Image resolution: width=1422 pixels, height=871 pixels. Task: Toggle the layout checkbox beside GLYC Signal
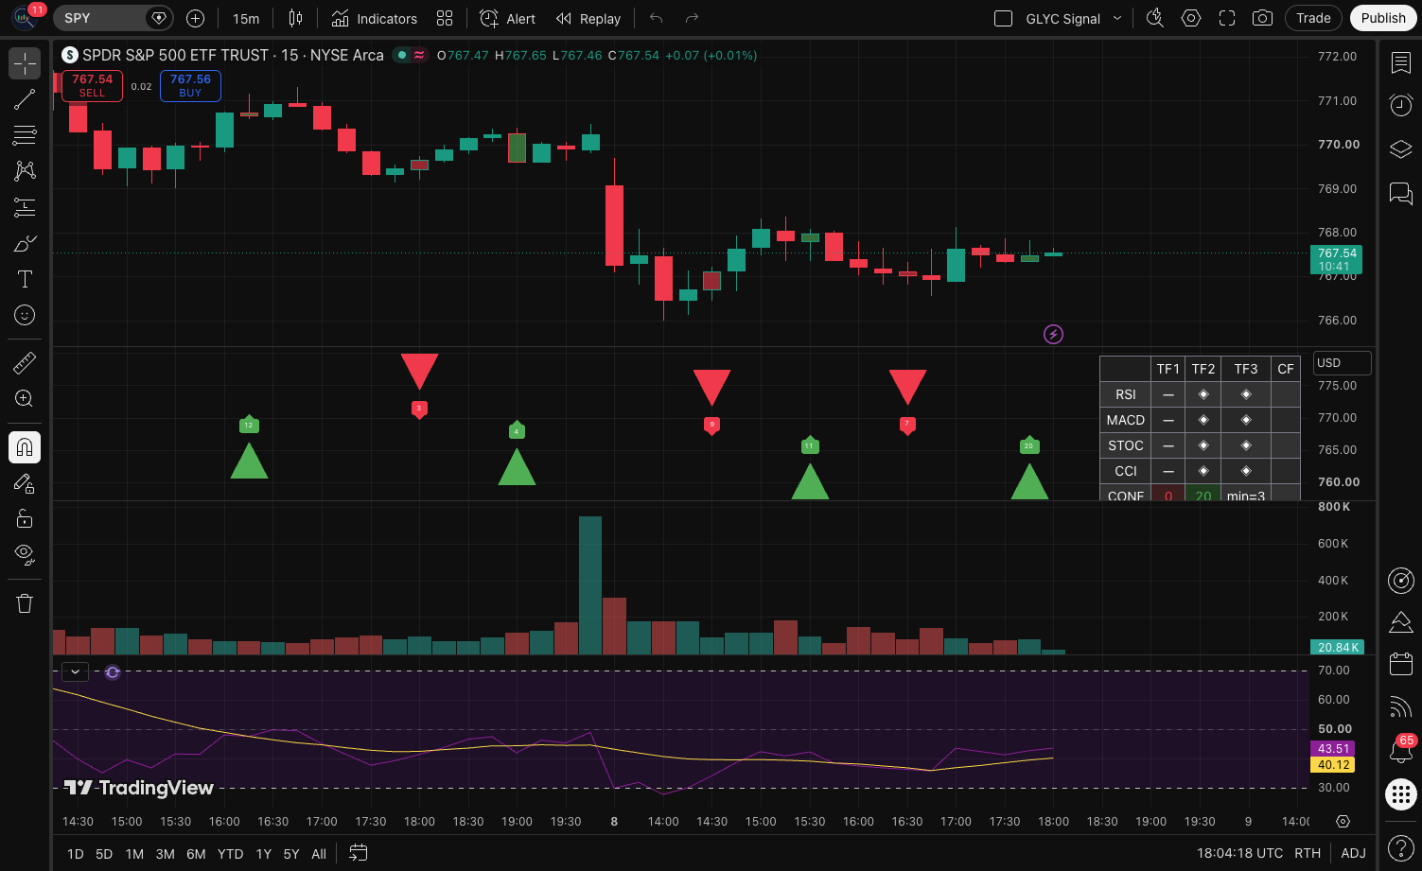tap(1004, 19)
